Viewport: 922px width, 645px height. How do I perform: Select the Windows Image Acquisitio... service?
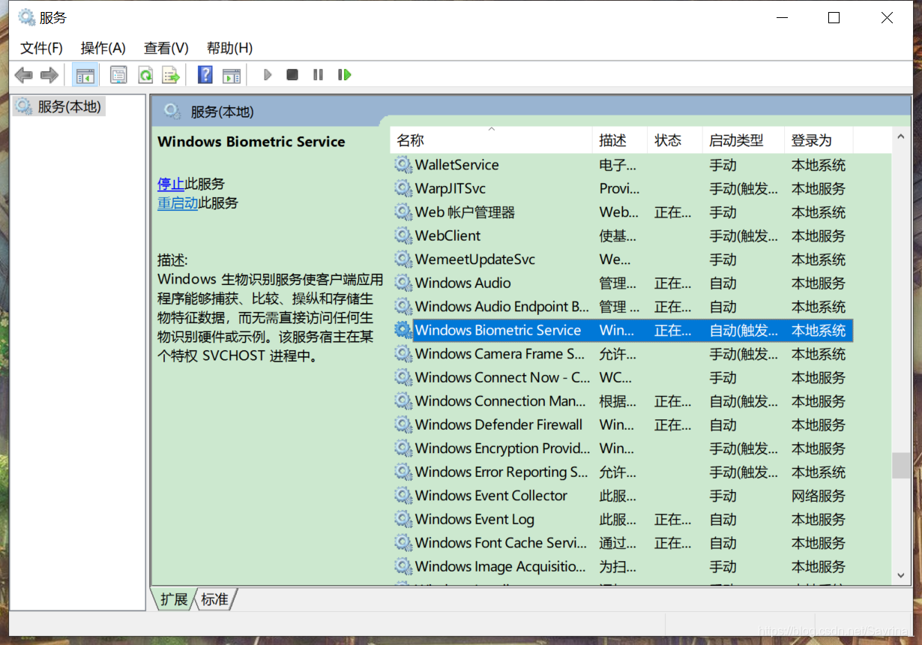coord(622,566)
